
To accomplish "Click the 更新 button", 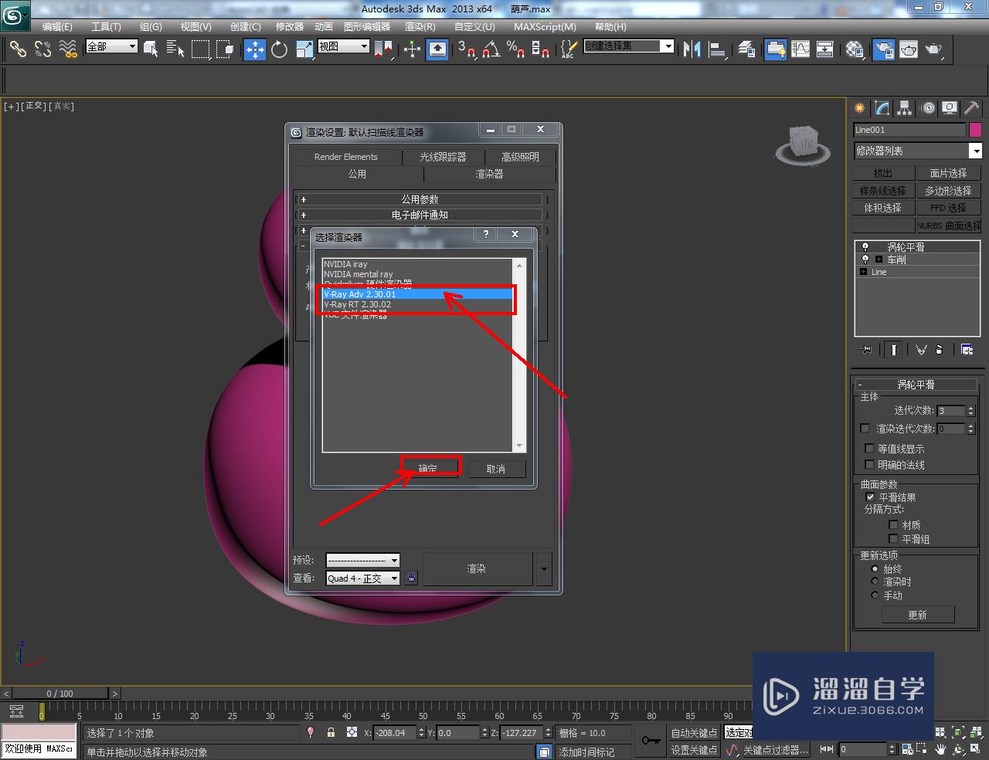I will pos(918,615).
